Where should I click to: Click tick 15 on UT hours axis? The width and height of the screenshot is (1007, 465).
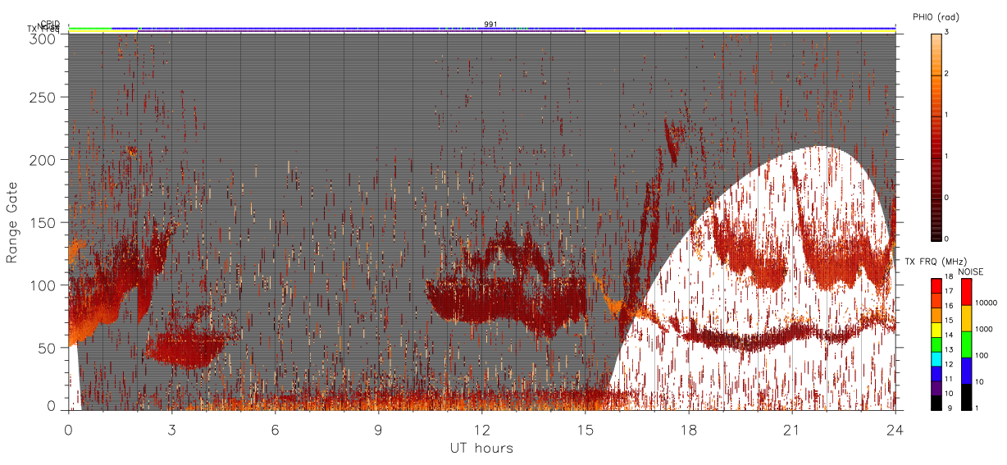point(586,428)
